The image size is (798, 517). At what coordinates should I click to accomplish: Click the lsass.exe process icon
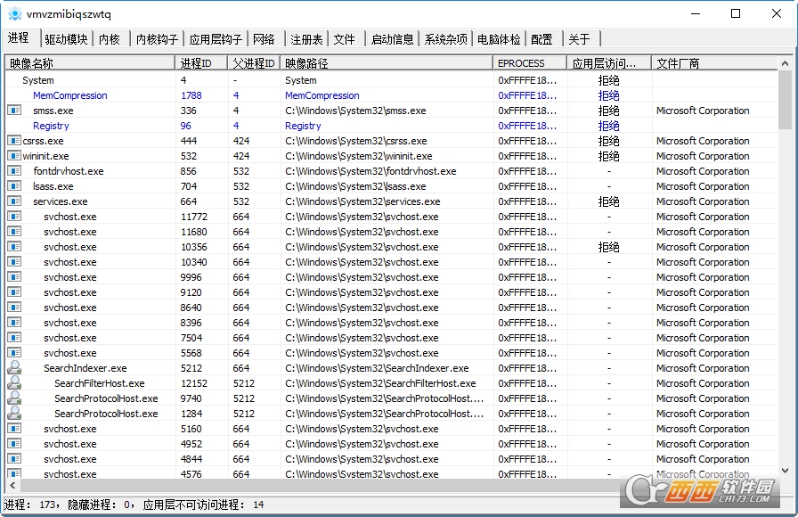[14, 186]
